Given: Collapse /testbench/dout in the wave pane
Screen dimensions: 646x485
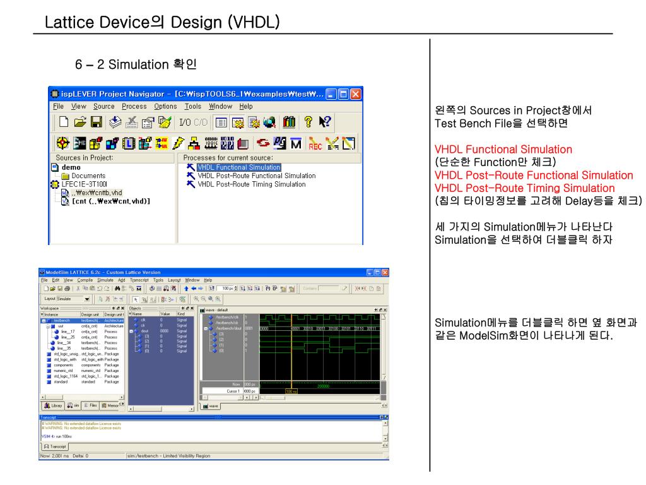Looking at the screenshot, I should [x=206, y=328].
